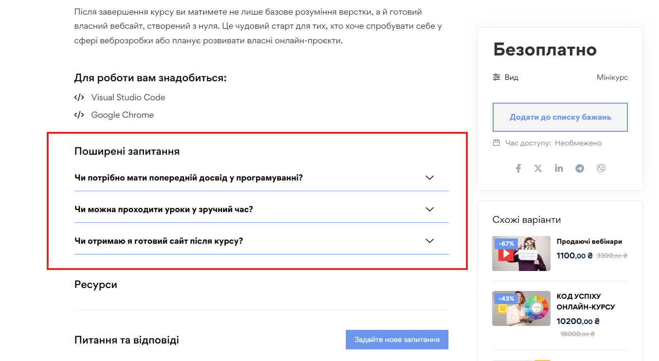This screenshot has height=361, width=659.
Task: Share course via X (Twitter) icon
Action: pyautogui.click(x=538, y=168)
